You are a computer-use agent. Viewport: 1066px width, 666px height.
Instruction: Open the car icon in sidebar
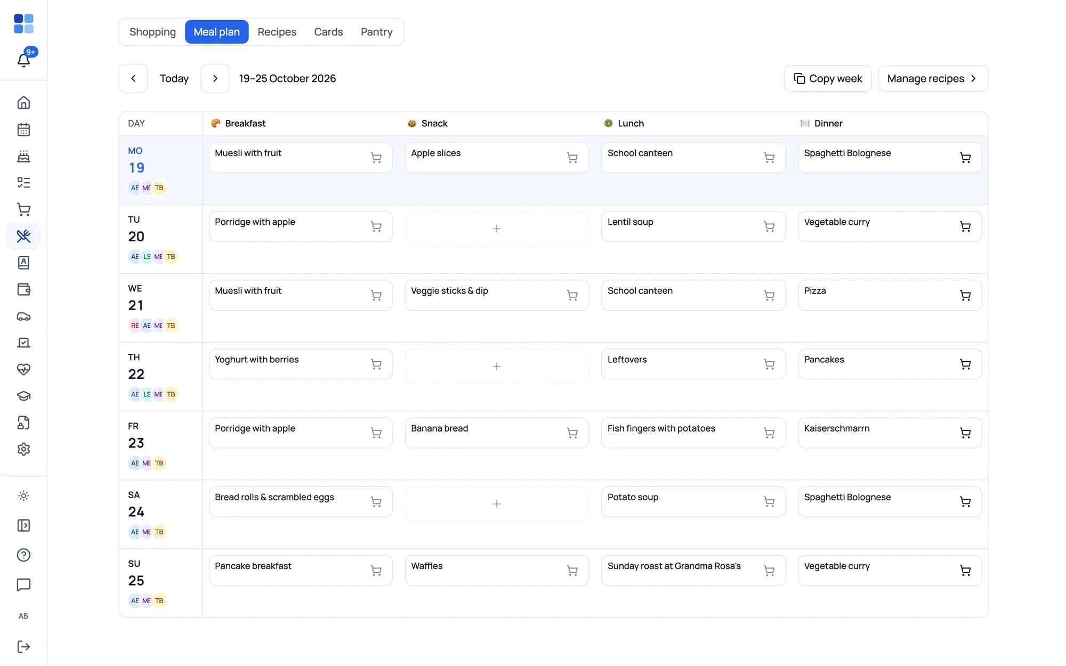[x=23, y=316]
